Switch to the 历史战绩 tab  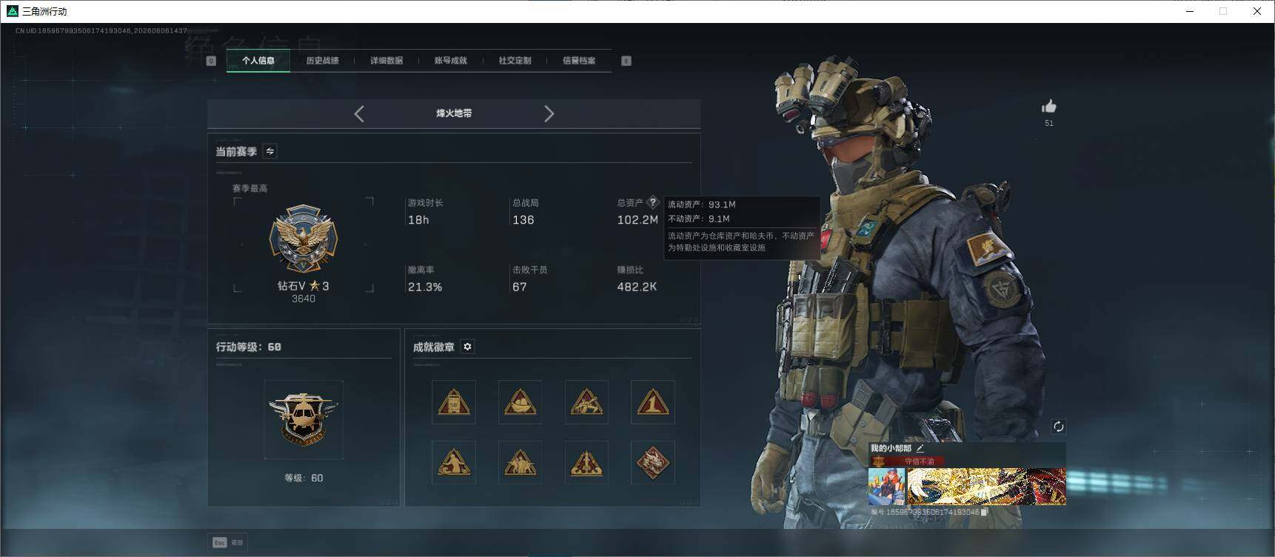tap(322, 61)
